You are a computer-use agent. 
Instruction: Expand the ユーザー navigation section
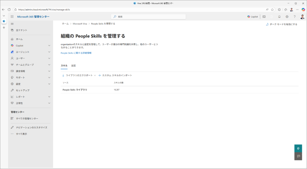(30, 58)
